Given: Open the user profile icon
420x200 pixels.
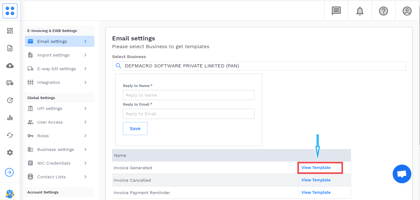Looking at the screenshot, I should (407, 11).
